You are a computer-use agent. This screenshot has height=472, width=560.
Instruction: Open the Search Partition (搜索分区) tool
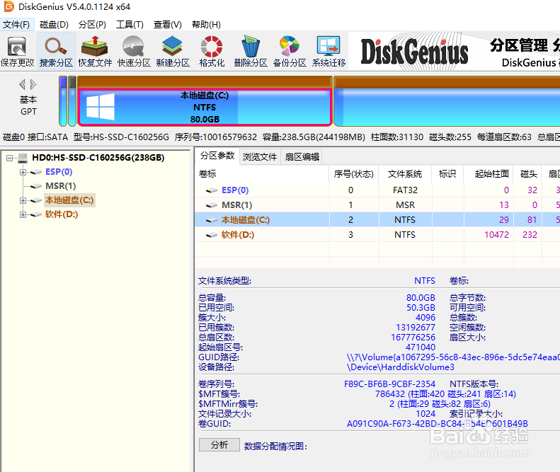click(x=56, y=52)
